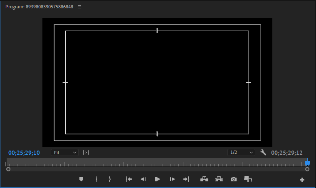316x188 pixels.
Task: Click the blue playhead on time ruler
Action: 307,163
